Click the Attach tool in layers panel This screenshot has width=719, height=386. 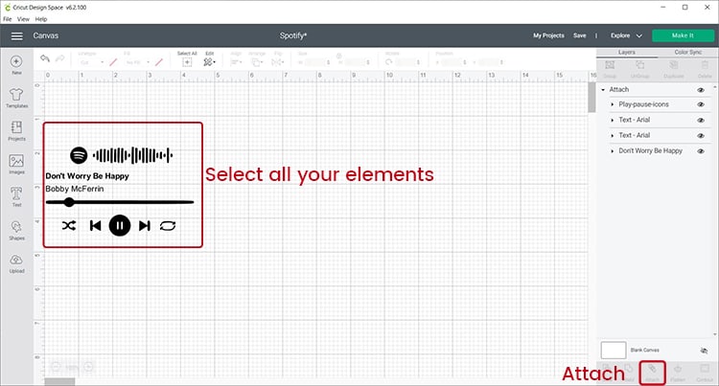click(652, 373)
